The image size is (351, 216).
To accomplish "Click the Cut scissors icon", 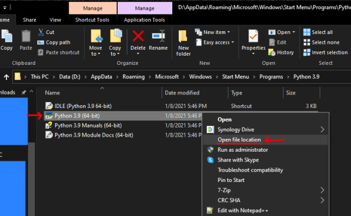I will 40,32.
